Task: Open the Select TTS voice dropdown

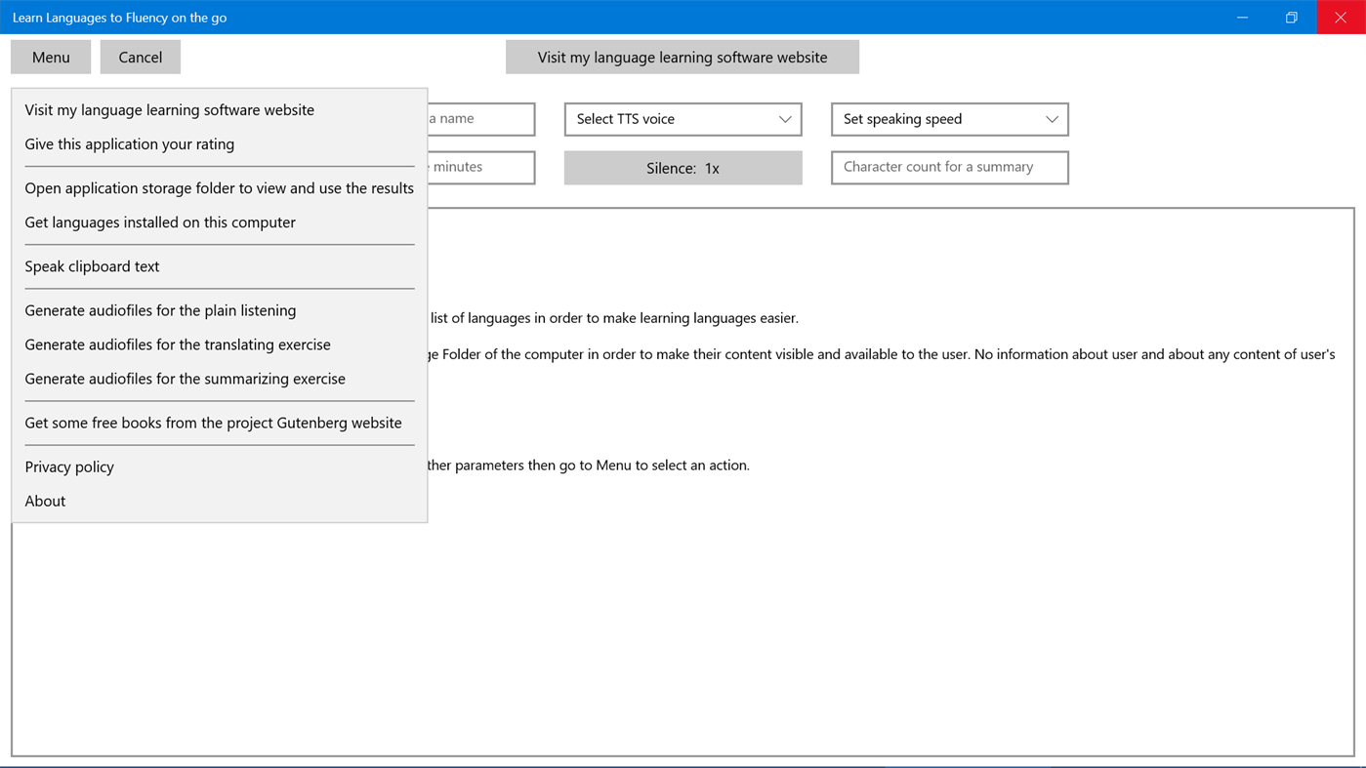Action: [683, 118]
